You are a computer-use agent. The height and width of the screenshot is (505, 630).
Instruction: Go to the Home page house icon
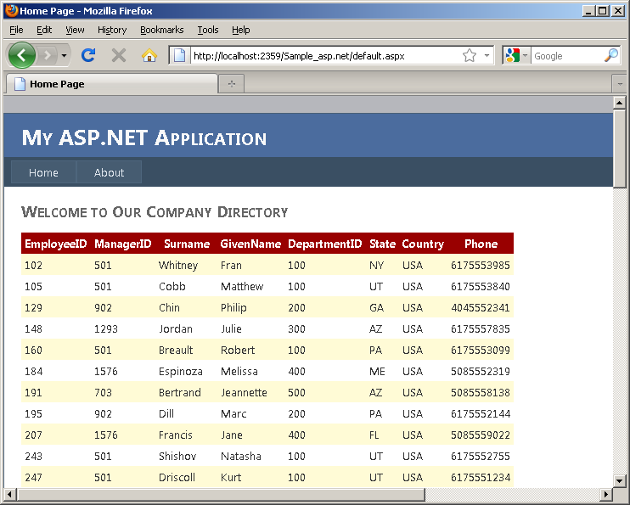[149, 55]
